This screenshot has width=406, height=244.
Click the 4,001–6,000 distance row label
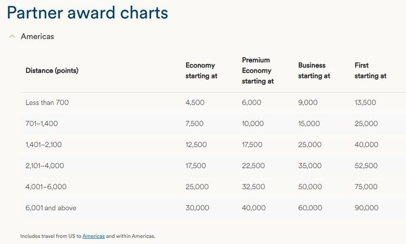pyautogui.click(x=46, y=187)
